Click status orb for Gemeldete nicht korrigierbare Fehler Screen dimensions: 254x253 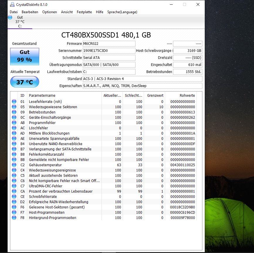(x=14, y=159)
